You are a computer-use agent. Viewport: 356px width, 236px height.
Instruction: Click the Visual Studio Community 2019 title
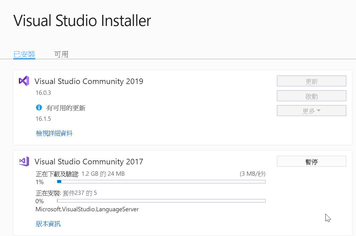pyautogui.click(x=89, y=81)
